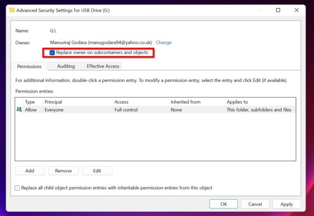314x216 pixels.
Task: Switch to the Permissions tab
Action: [29, 66]
